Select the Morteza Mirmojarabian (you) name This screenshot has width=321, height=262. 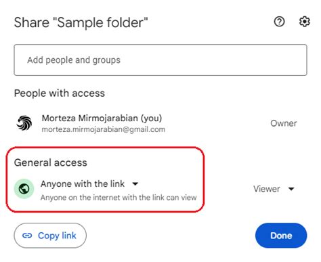tap(102, 118)
